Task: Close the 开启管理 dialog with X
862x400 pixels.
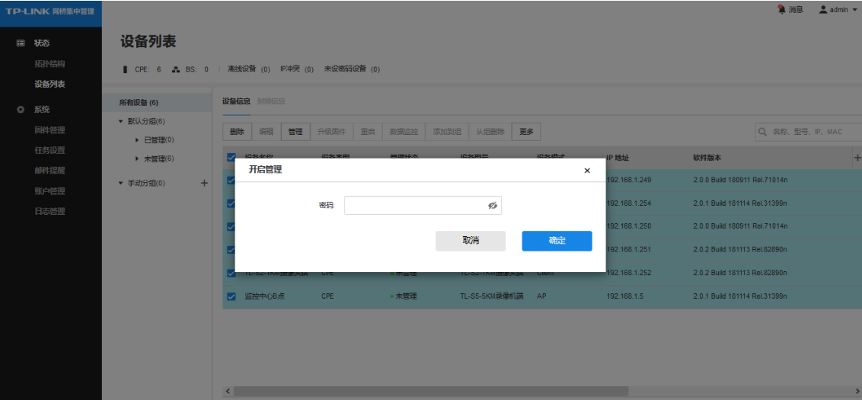Action: coord(586,171)
